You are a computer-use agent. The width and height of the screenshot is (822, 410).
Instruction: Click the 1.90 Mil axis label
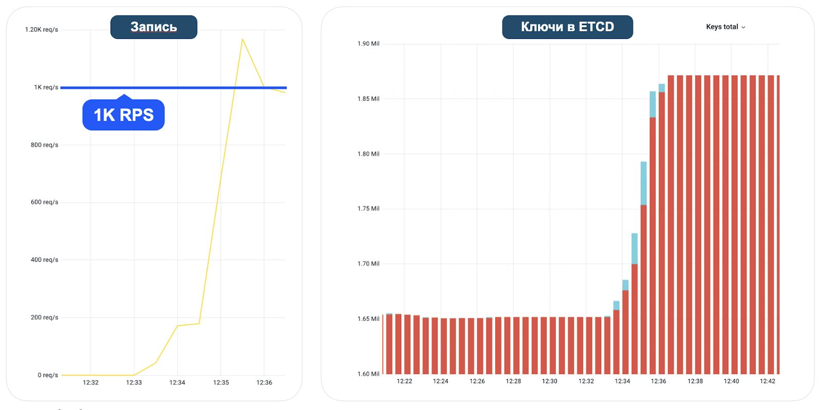pyautogui.click(x=368, y=44)
